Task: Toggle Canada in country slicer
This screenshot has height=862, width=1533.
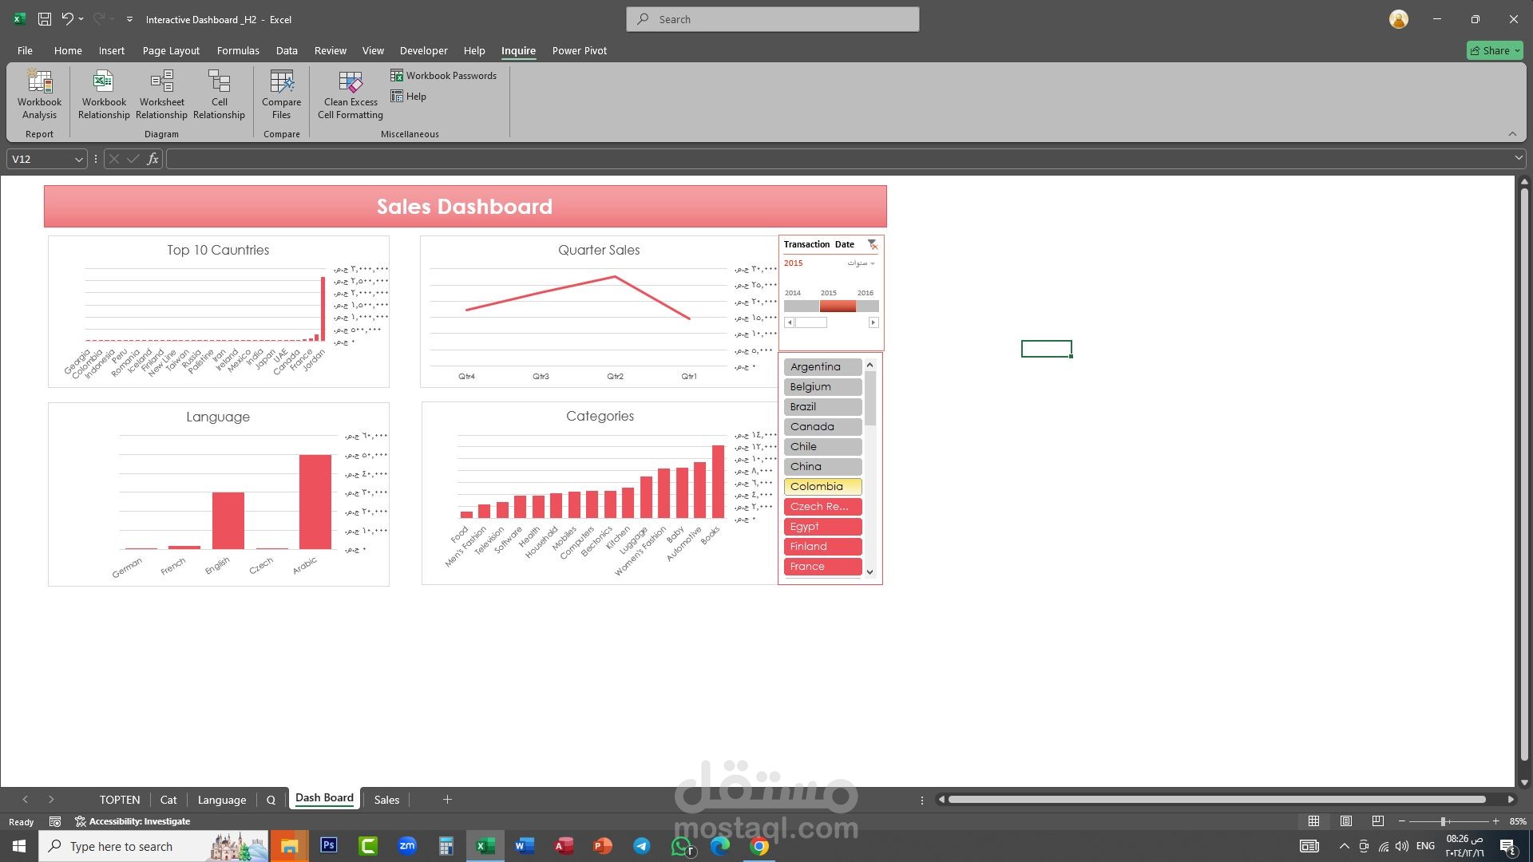Action: [822, 427]
